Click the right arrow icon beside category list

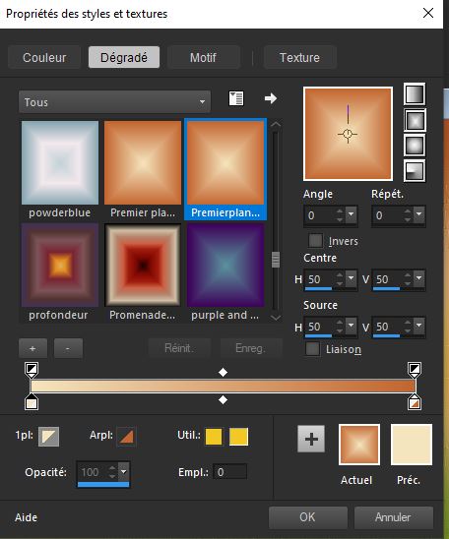tap(271, 98)
